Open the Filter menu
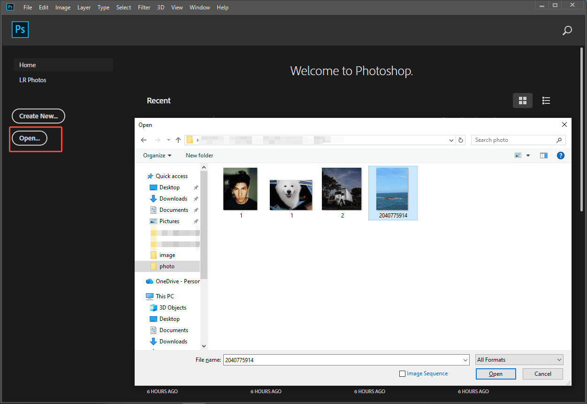The image size is (587, 404). point(144,7)
